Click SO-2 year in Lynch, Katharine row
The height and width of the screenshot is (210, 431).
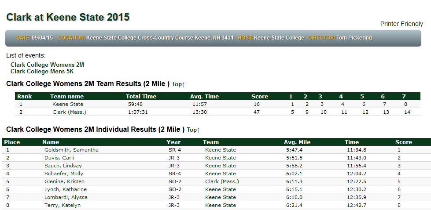pyautogui.click(x=175, y=190)
